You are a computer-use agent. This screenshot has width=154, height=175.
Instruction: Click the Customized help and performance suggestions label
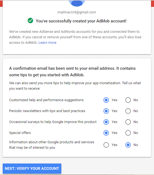point(46,100)
